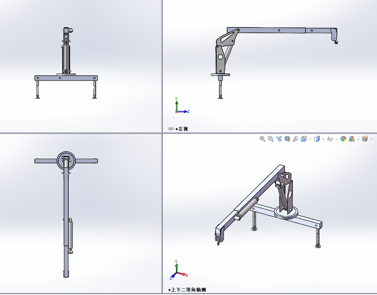Click the Hide/Show Items glasses icon

click(330, 139)
